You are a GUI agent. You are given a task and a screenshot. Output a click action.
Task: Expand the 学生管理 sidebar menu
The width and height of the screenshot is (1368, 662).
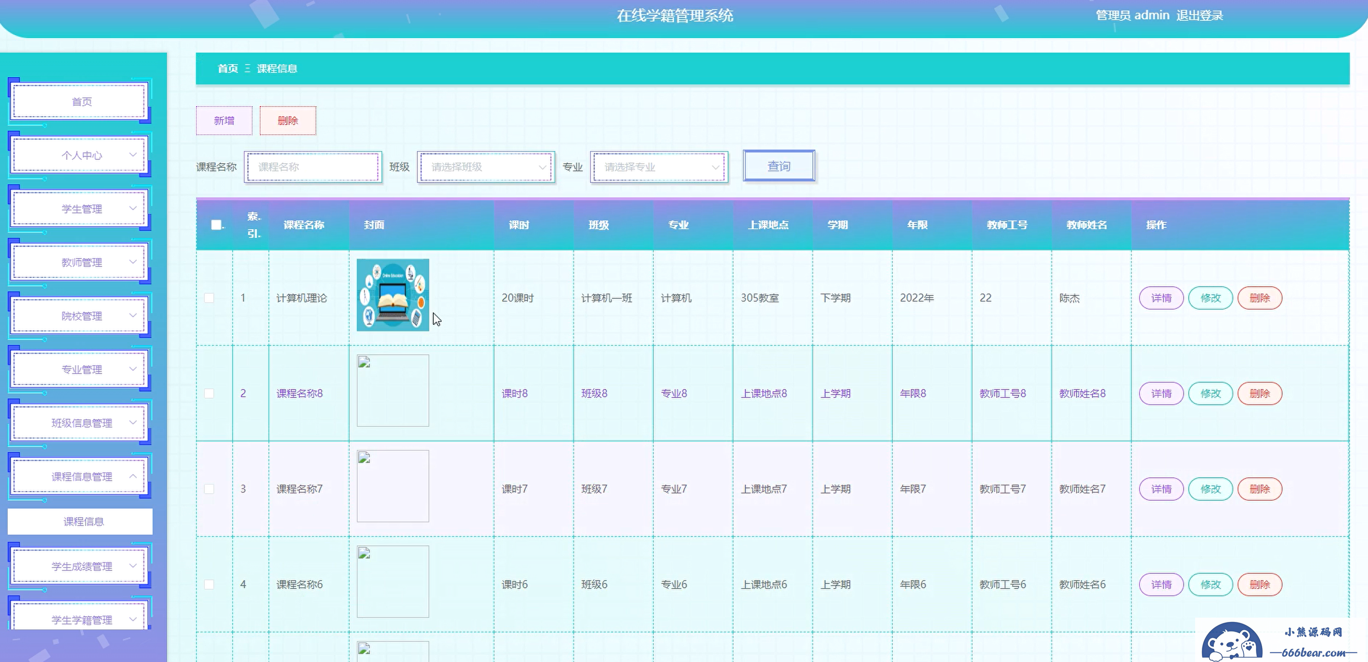(x=80, y=208)
